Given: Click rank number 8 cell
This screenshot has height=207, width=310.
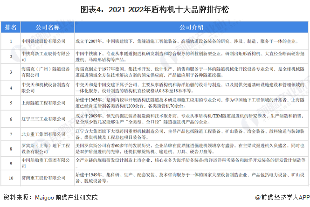Looking at the screenshot, I should tap(11, 149).
